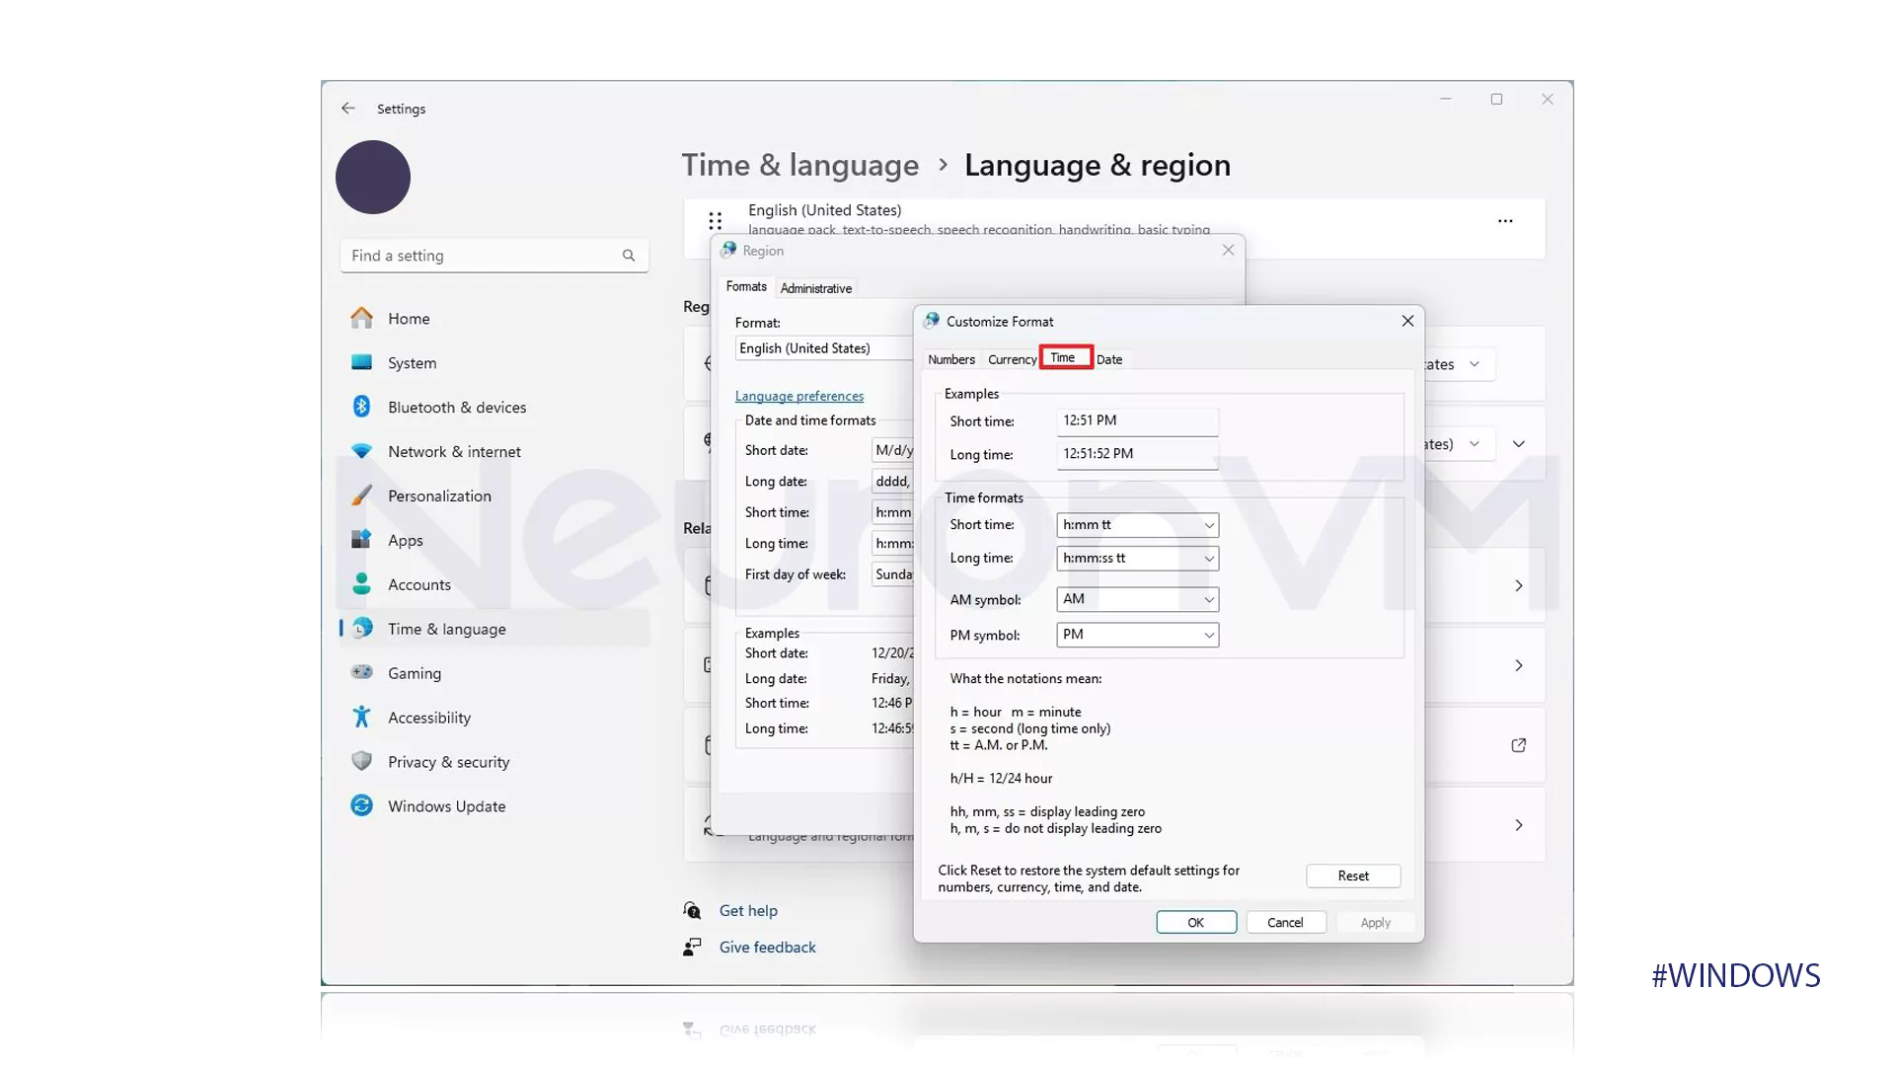Click Apply to save time format changes
This screenshot has width=1895, height=1066.
pyautogui.click(x=1375, y=922)
